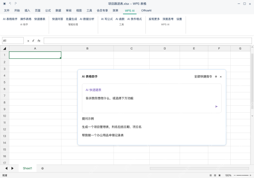Select row 10 header
Viewport: 254px width, 178px height.
coord(4,116)
